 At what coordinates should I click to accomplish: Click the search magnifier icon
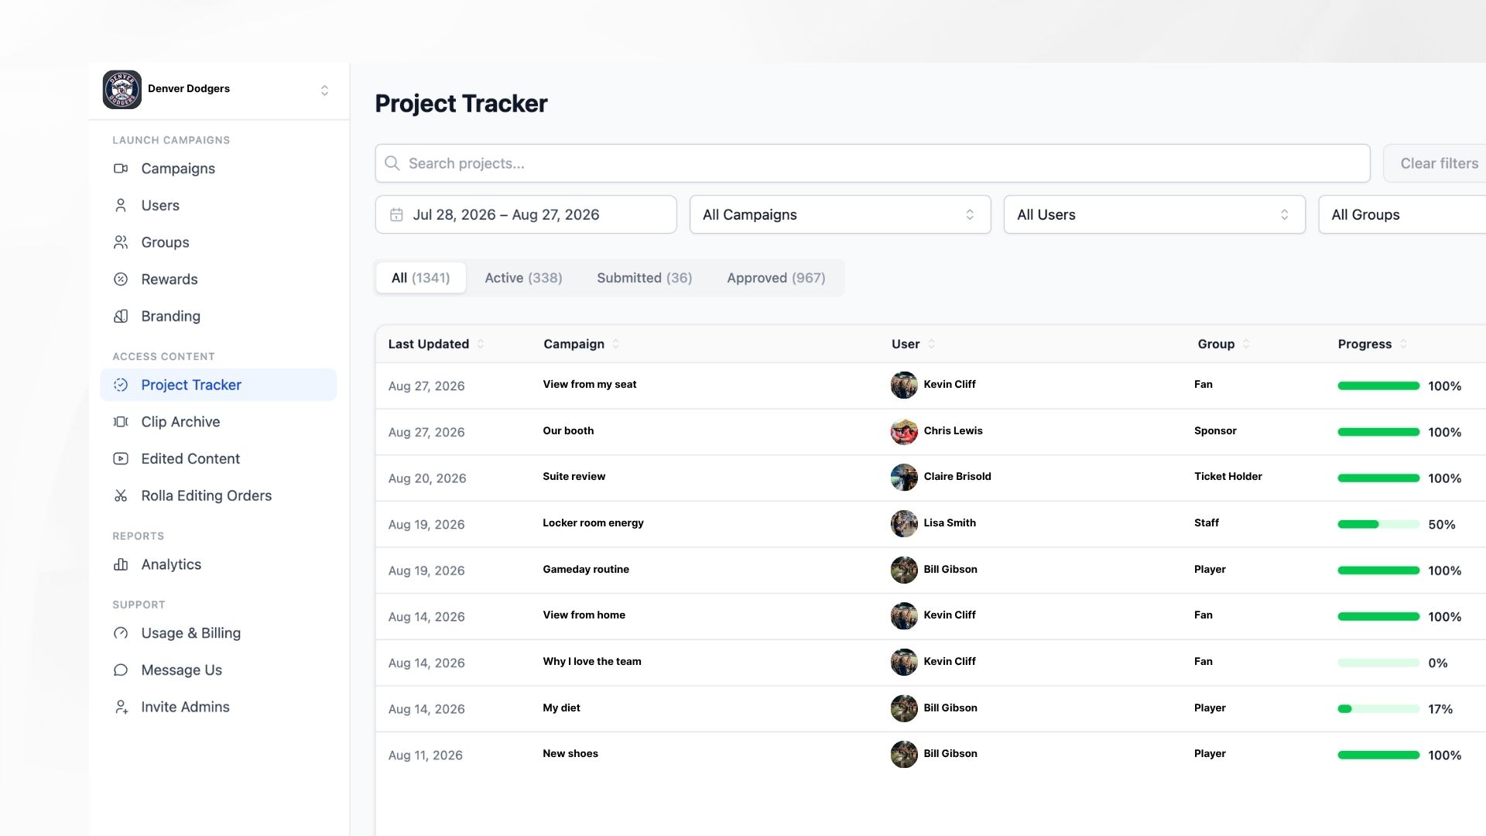[x=392, y=163]
